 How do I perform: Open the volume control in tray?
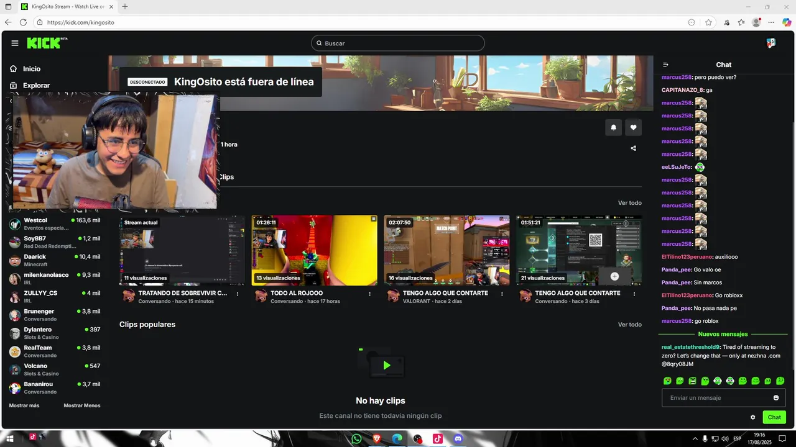(725, 439)
